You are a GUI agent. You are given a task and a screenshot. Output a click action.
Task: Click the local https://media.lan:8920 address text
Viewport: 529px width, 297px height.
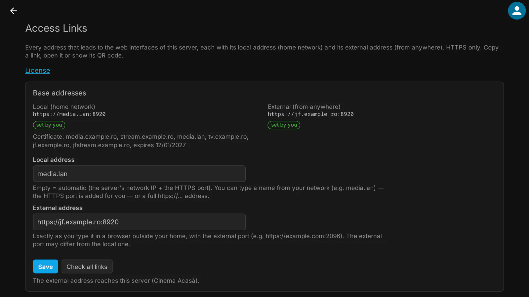pyautogui.click(x=69, y=114)
